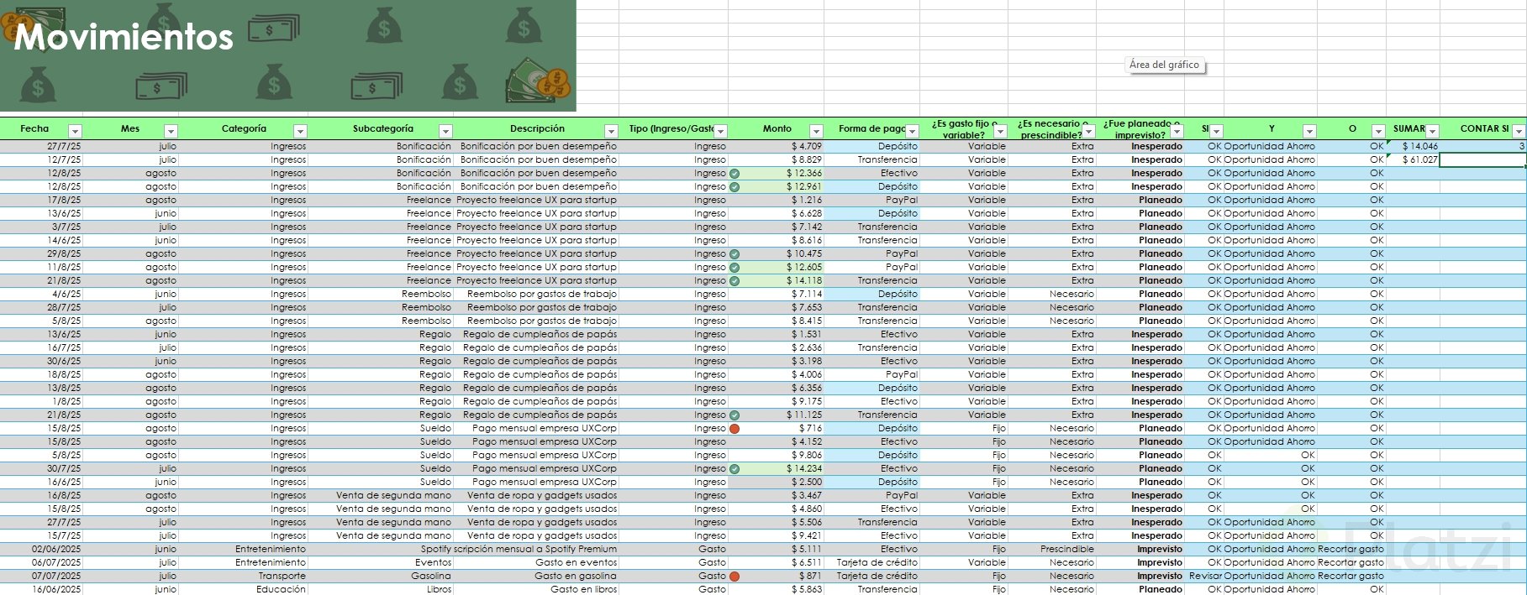Select the Spotify Premium description cell
The height and width of the screenshot is (595, 1527).
[536, 549]
